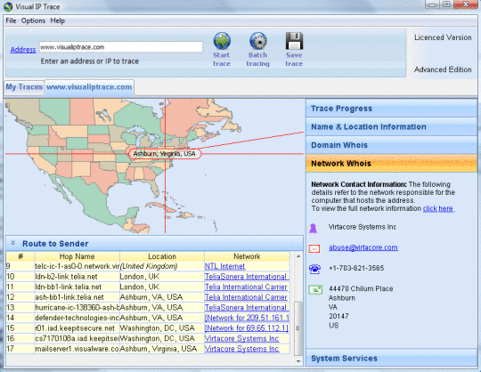Click hop telc-ic-1-as0-0.network row 9
This screenshot has height=372, width=481.
(x=77, y=266)
